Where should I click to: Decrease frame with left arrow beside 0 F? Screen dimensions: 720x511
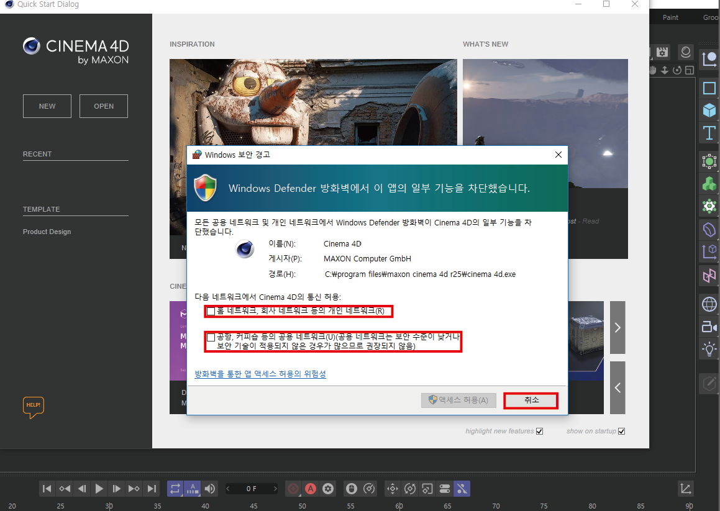(x=228, y=489)
